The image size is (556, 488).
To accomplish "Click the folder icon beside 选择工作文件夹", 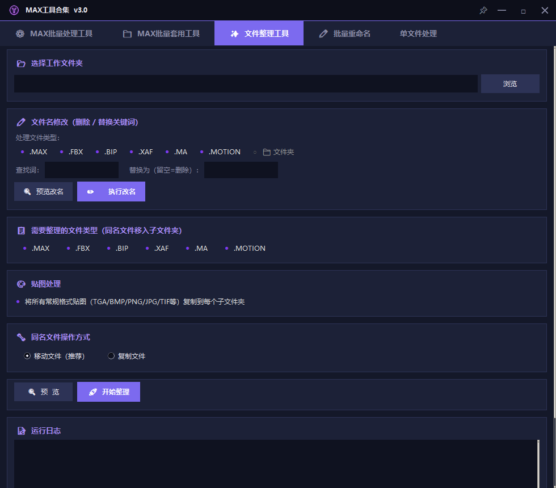I will (x=21, y=64).
